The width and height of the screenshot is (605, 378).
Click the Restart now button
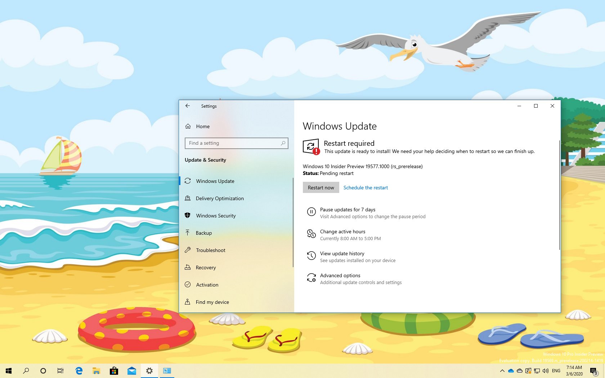[x=321, y=188]
